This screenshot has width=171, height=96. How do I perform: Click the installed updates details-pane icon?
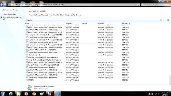pyautogui.click(x=30, y=88)
